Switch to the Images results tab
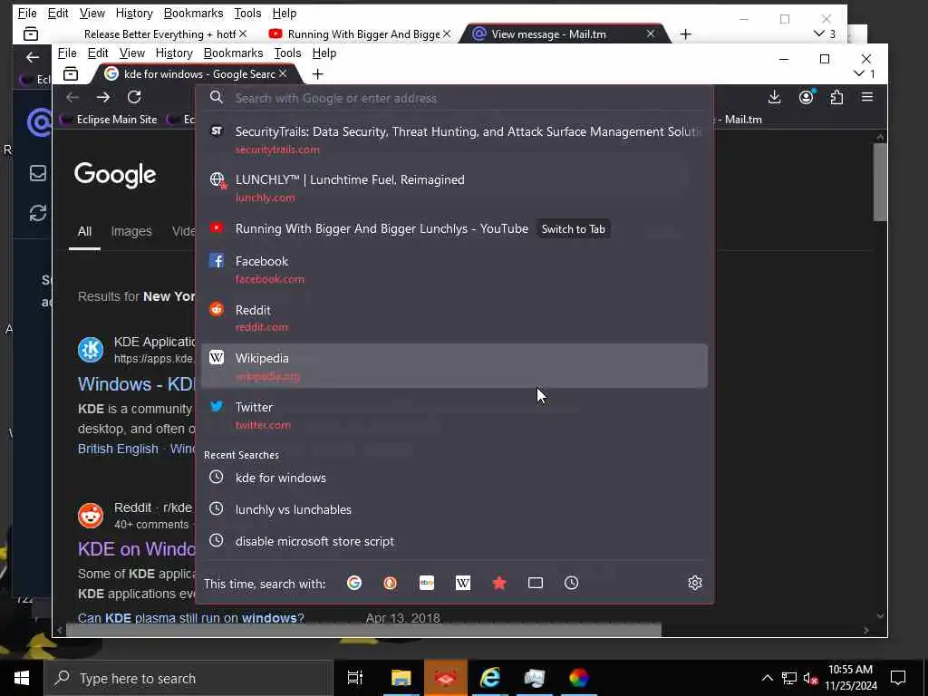 (x=131, y=231)
